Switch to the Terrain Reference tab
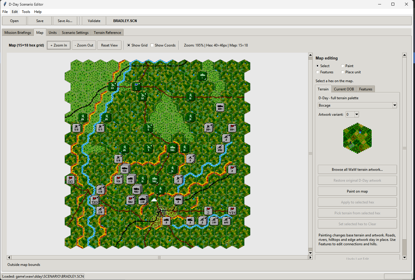 pyautogui.click(x=107, y=33)
